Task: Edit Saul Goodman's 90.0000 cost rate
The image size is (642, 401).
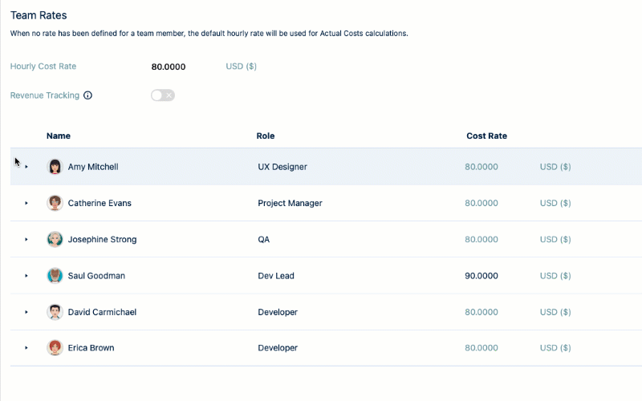Action: click(481, 276)
